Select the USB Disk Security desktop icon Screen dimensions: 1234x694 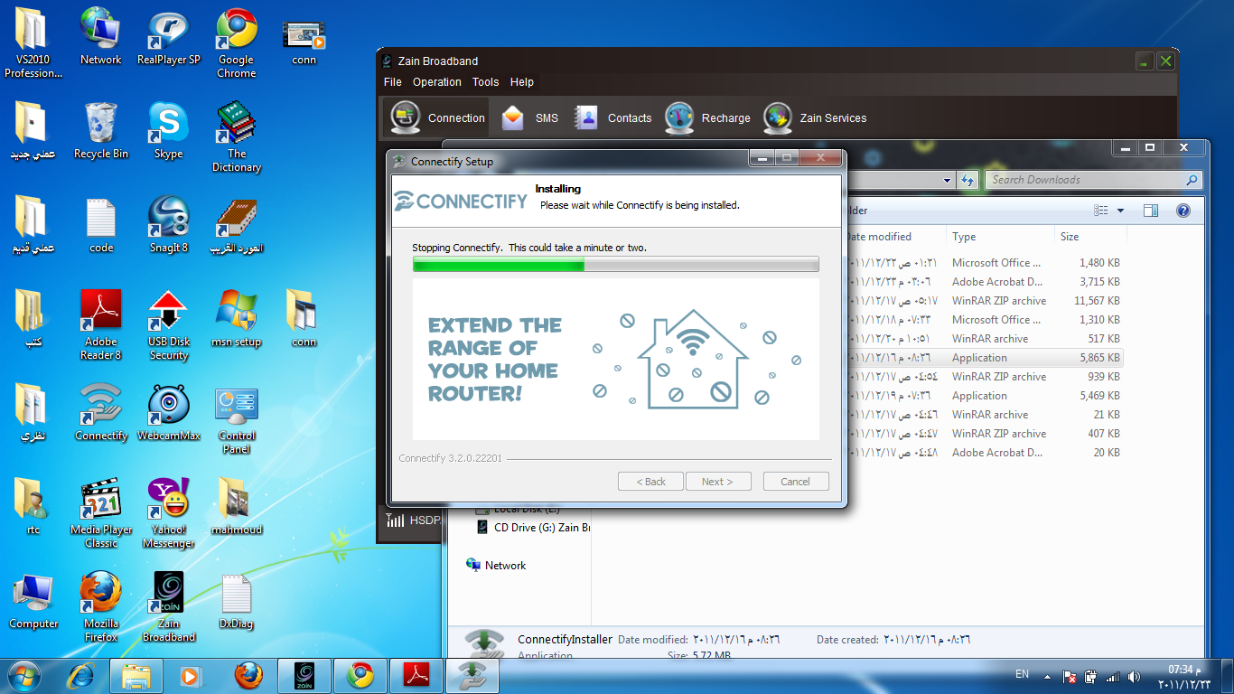168,325
